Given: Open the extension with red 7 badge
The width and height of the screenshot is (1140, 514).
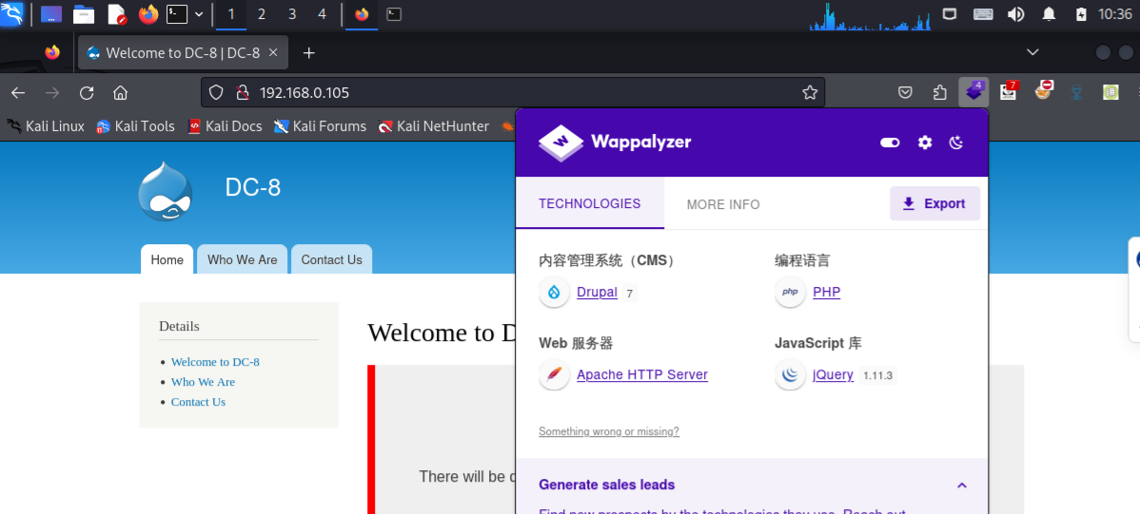Looking at the screenshot, I should coord(1009,91).
